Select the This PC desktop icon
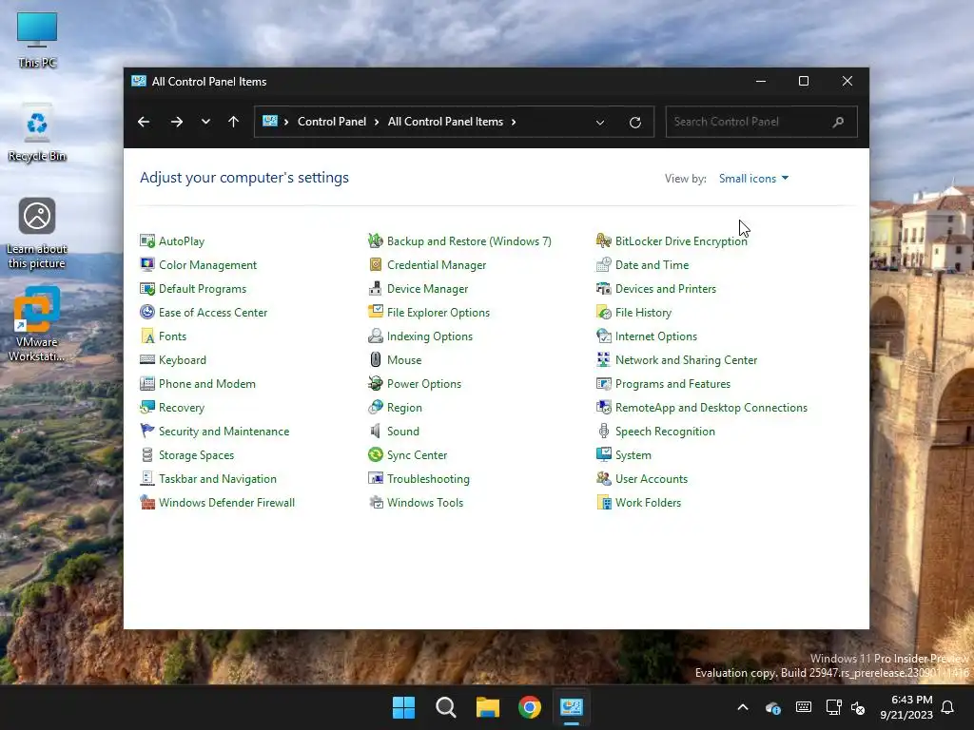This screenshot has height=730, width=974. (37, 38)
